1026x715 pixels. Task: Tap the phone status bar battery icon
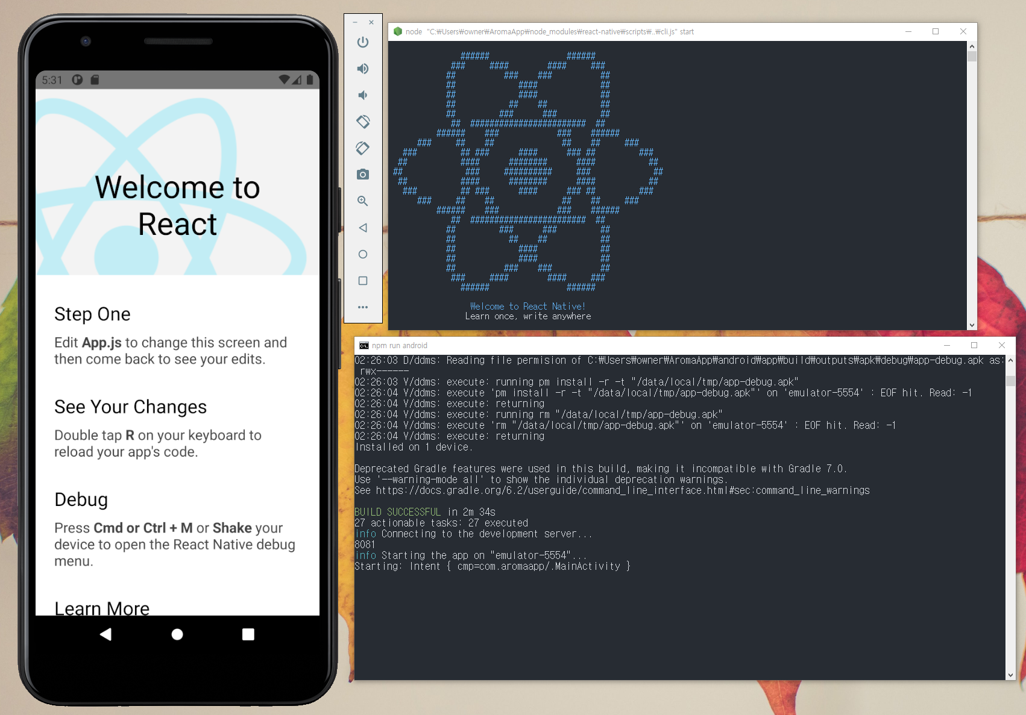coord(310,80)
